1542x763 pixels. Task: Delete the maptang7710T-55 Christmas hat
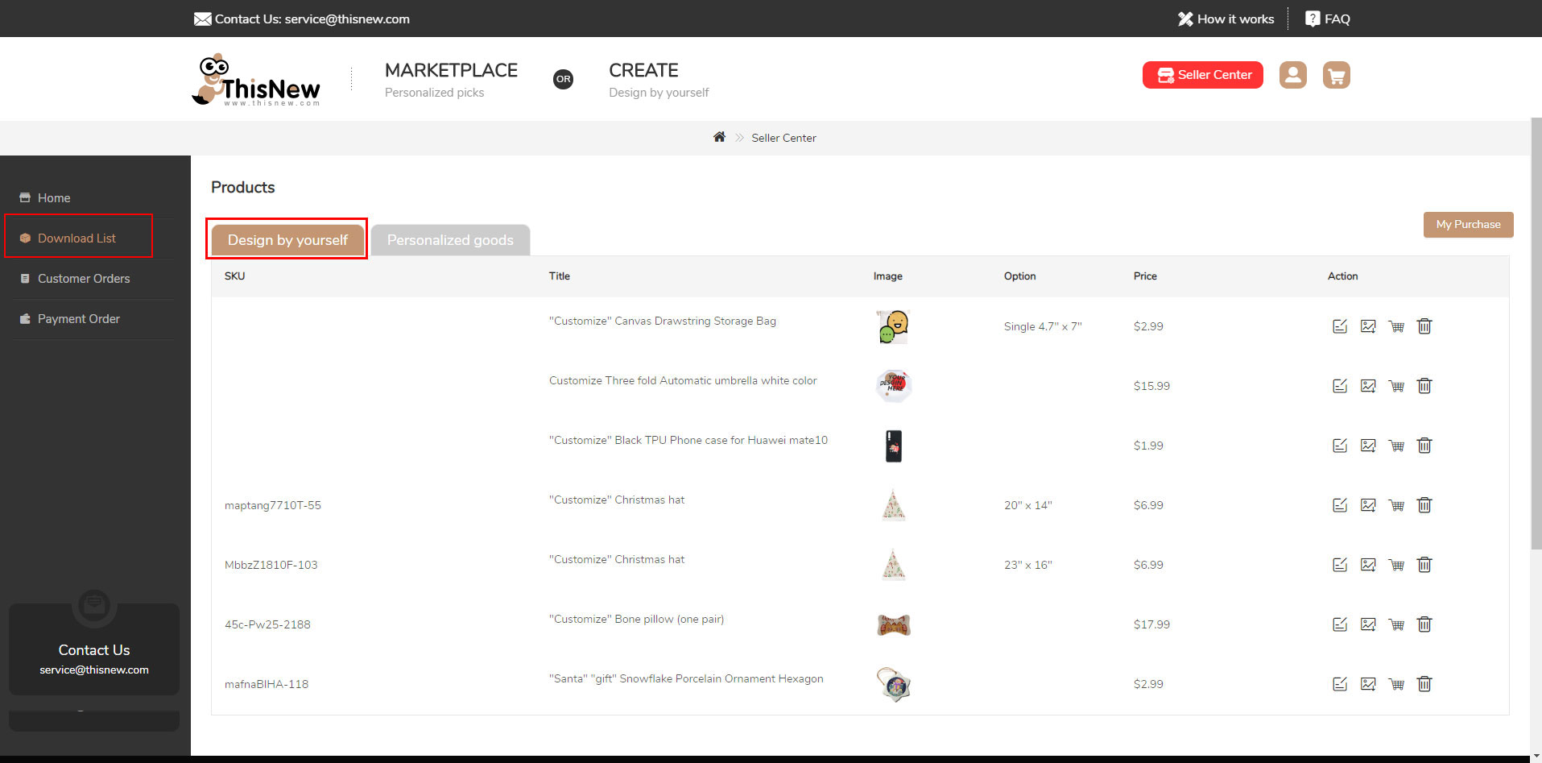coord(1424,505)
